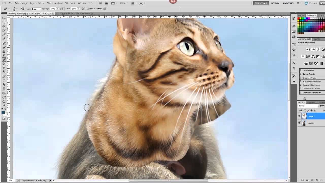Add a Levels adjustment
This screenshot has height=183, width=325.
click(313, 50)
